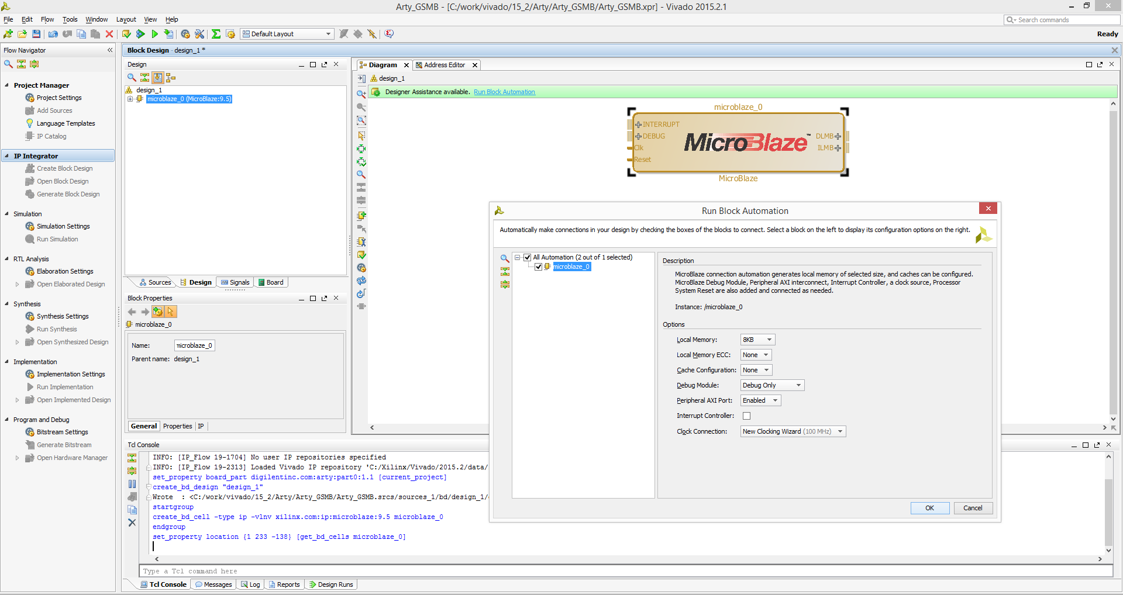Toggle the All Automation checkbox
1123x595 pixels.
(527, 257)
